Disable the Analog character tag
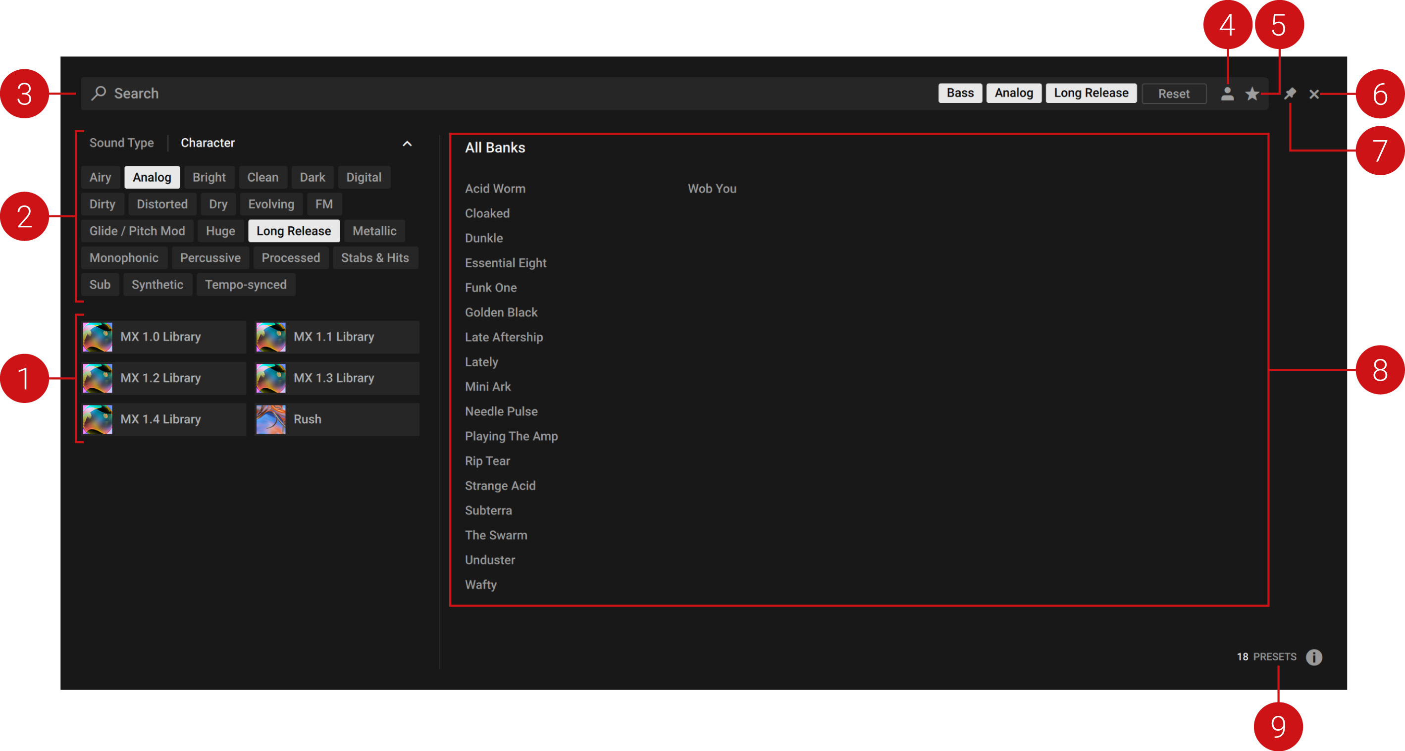The width and height of the screenshot is (1405, 751). coord(152,177)
